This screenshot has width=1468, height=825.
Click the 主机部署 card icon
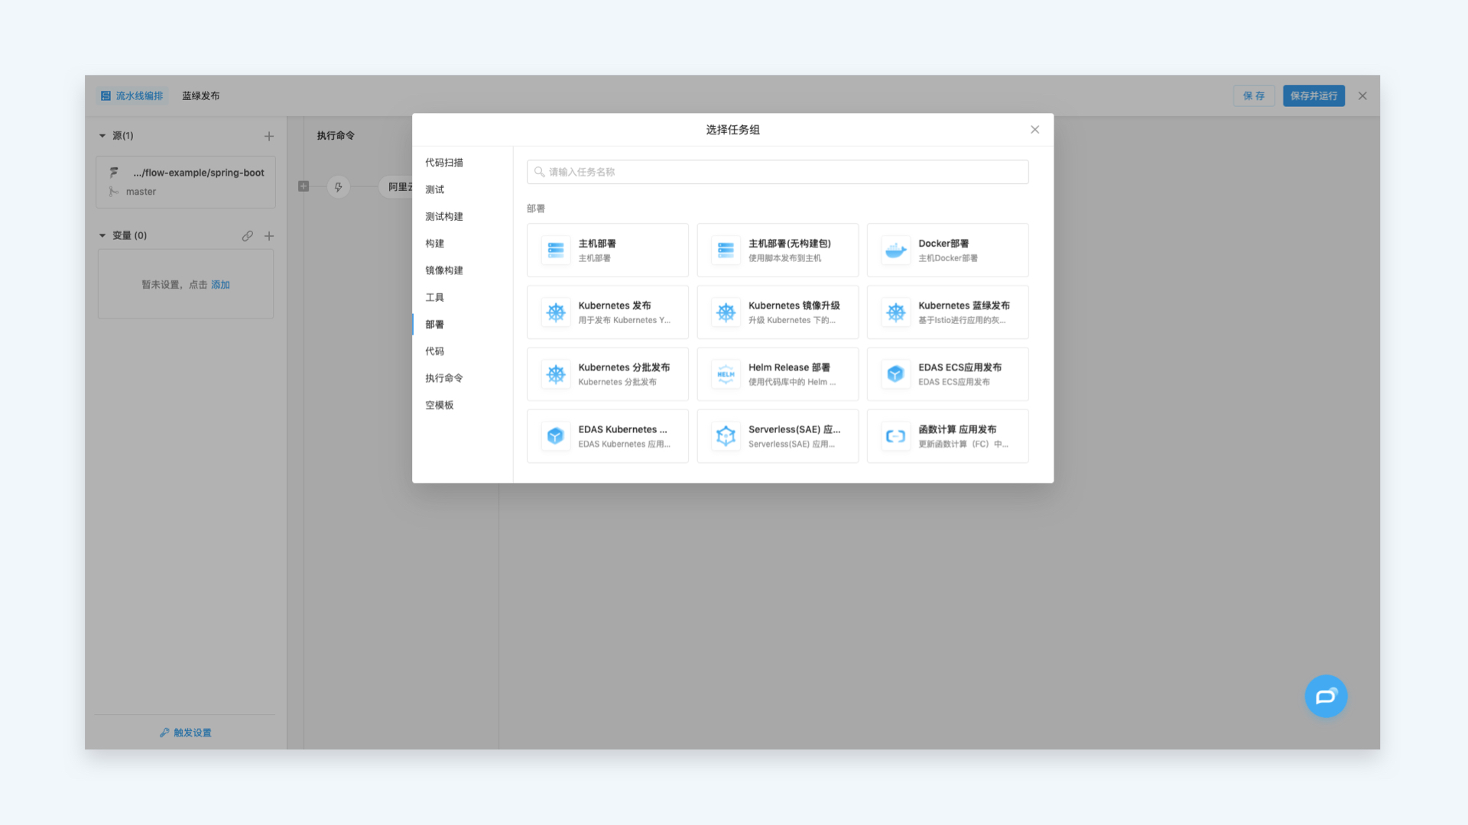(556, 250)
